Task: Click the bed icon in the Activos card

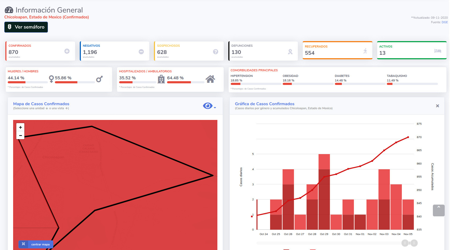Action: [x=438, y=51]
